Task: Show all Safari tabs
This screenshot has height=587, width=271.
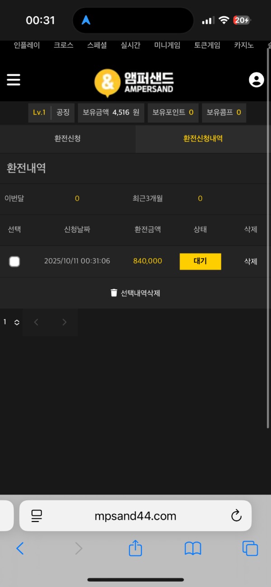Action: click(x=250, y=548)
